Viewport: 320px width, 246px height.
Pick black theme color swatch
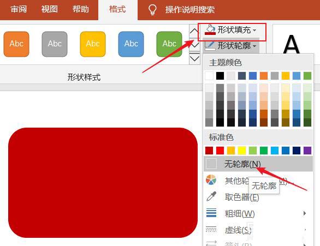[220, 76]
